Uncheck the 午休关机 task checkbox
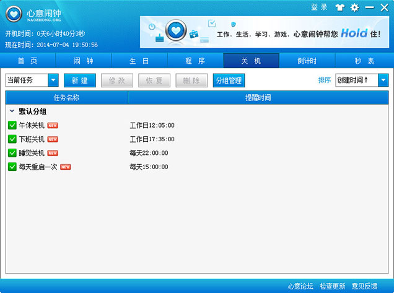The width and height of the screenshot is (394, 293). 12,125
